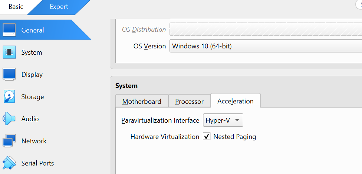Switch to the Processor tab
The image size is (362, 174).
189,101
